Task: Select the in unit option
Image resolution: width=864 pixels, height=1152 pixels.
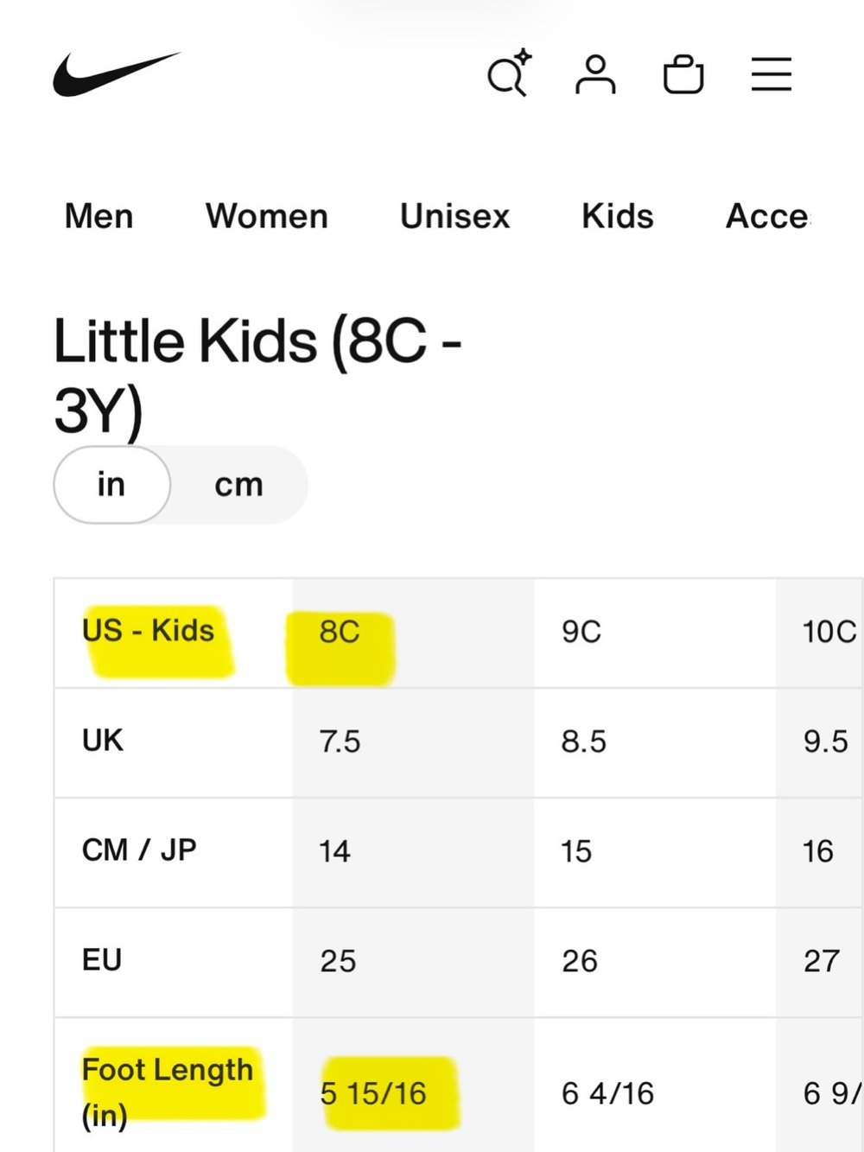Action: (111, 485)
